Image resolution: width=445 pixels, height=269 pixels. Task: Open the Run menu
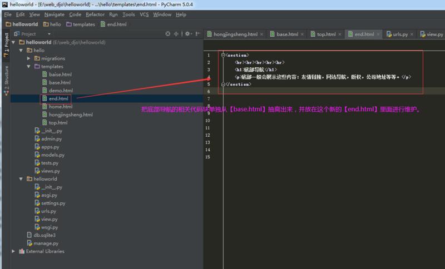click(113, 14)
